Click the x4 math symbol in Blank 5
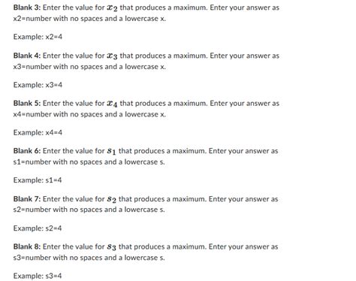The height and width of the screenshot is (281, 356). click(112, 104)
